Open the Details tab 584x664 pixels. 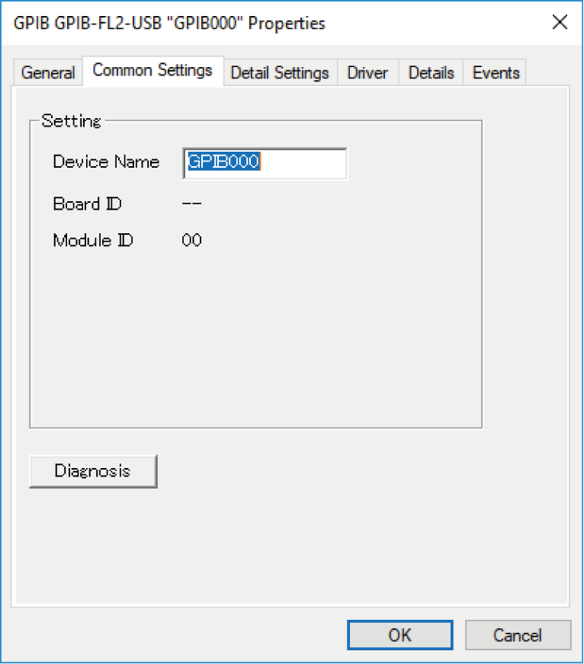[x=431, y=72]
